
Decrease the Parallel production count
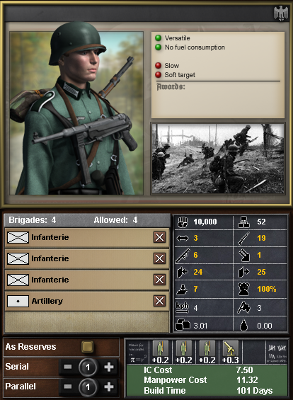point(67,387)
